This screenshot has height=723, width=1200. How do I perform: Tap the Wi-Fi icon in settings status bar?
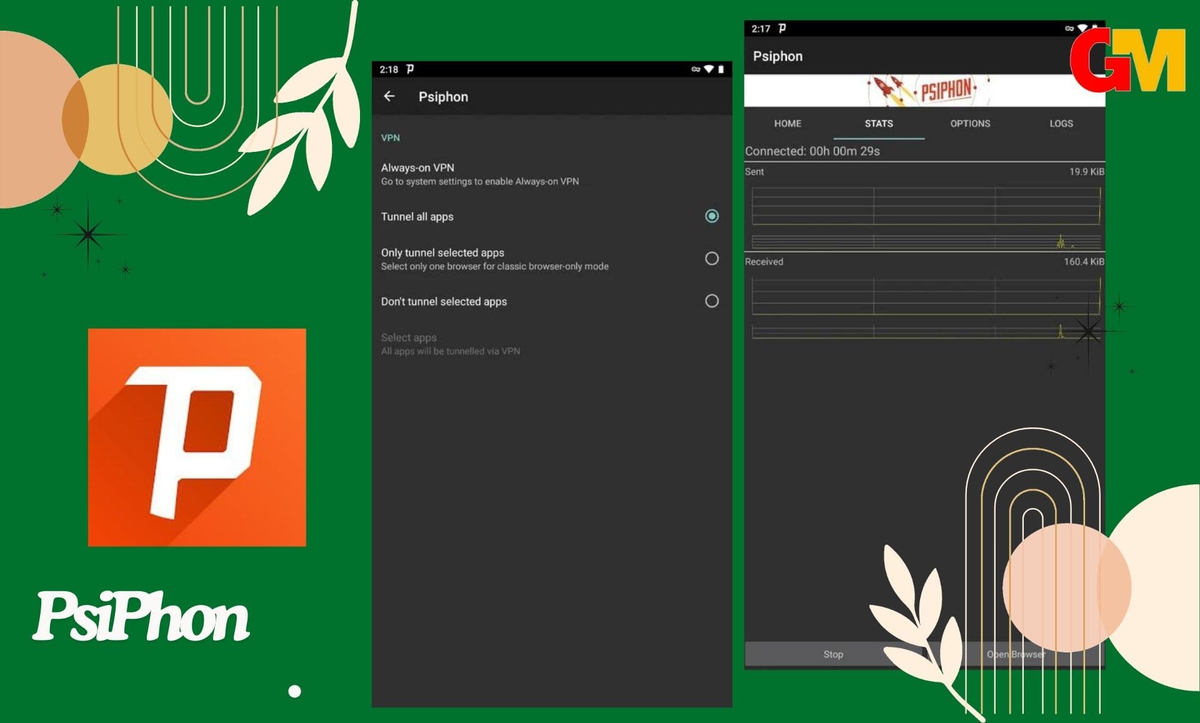coord(708,69)
